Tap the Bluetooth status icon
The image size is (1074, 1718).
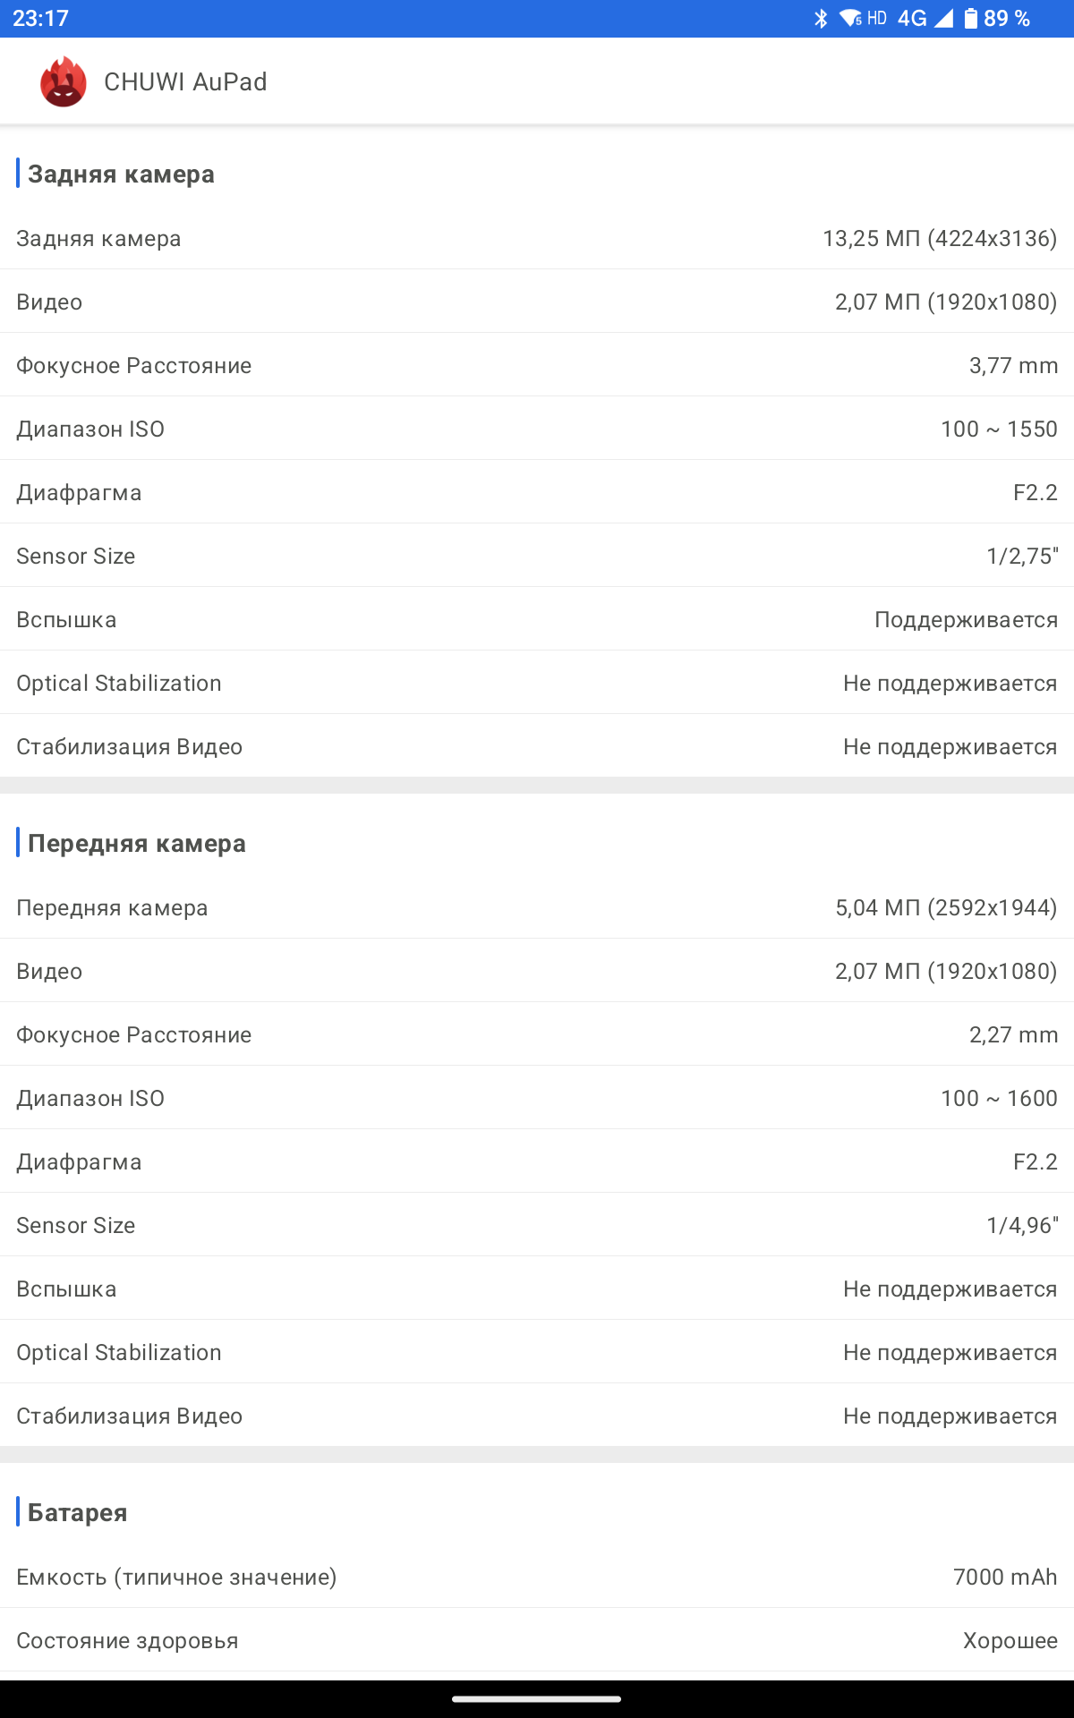(821, 18)
